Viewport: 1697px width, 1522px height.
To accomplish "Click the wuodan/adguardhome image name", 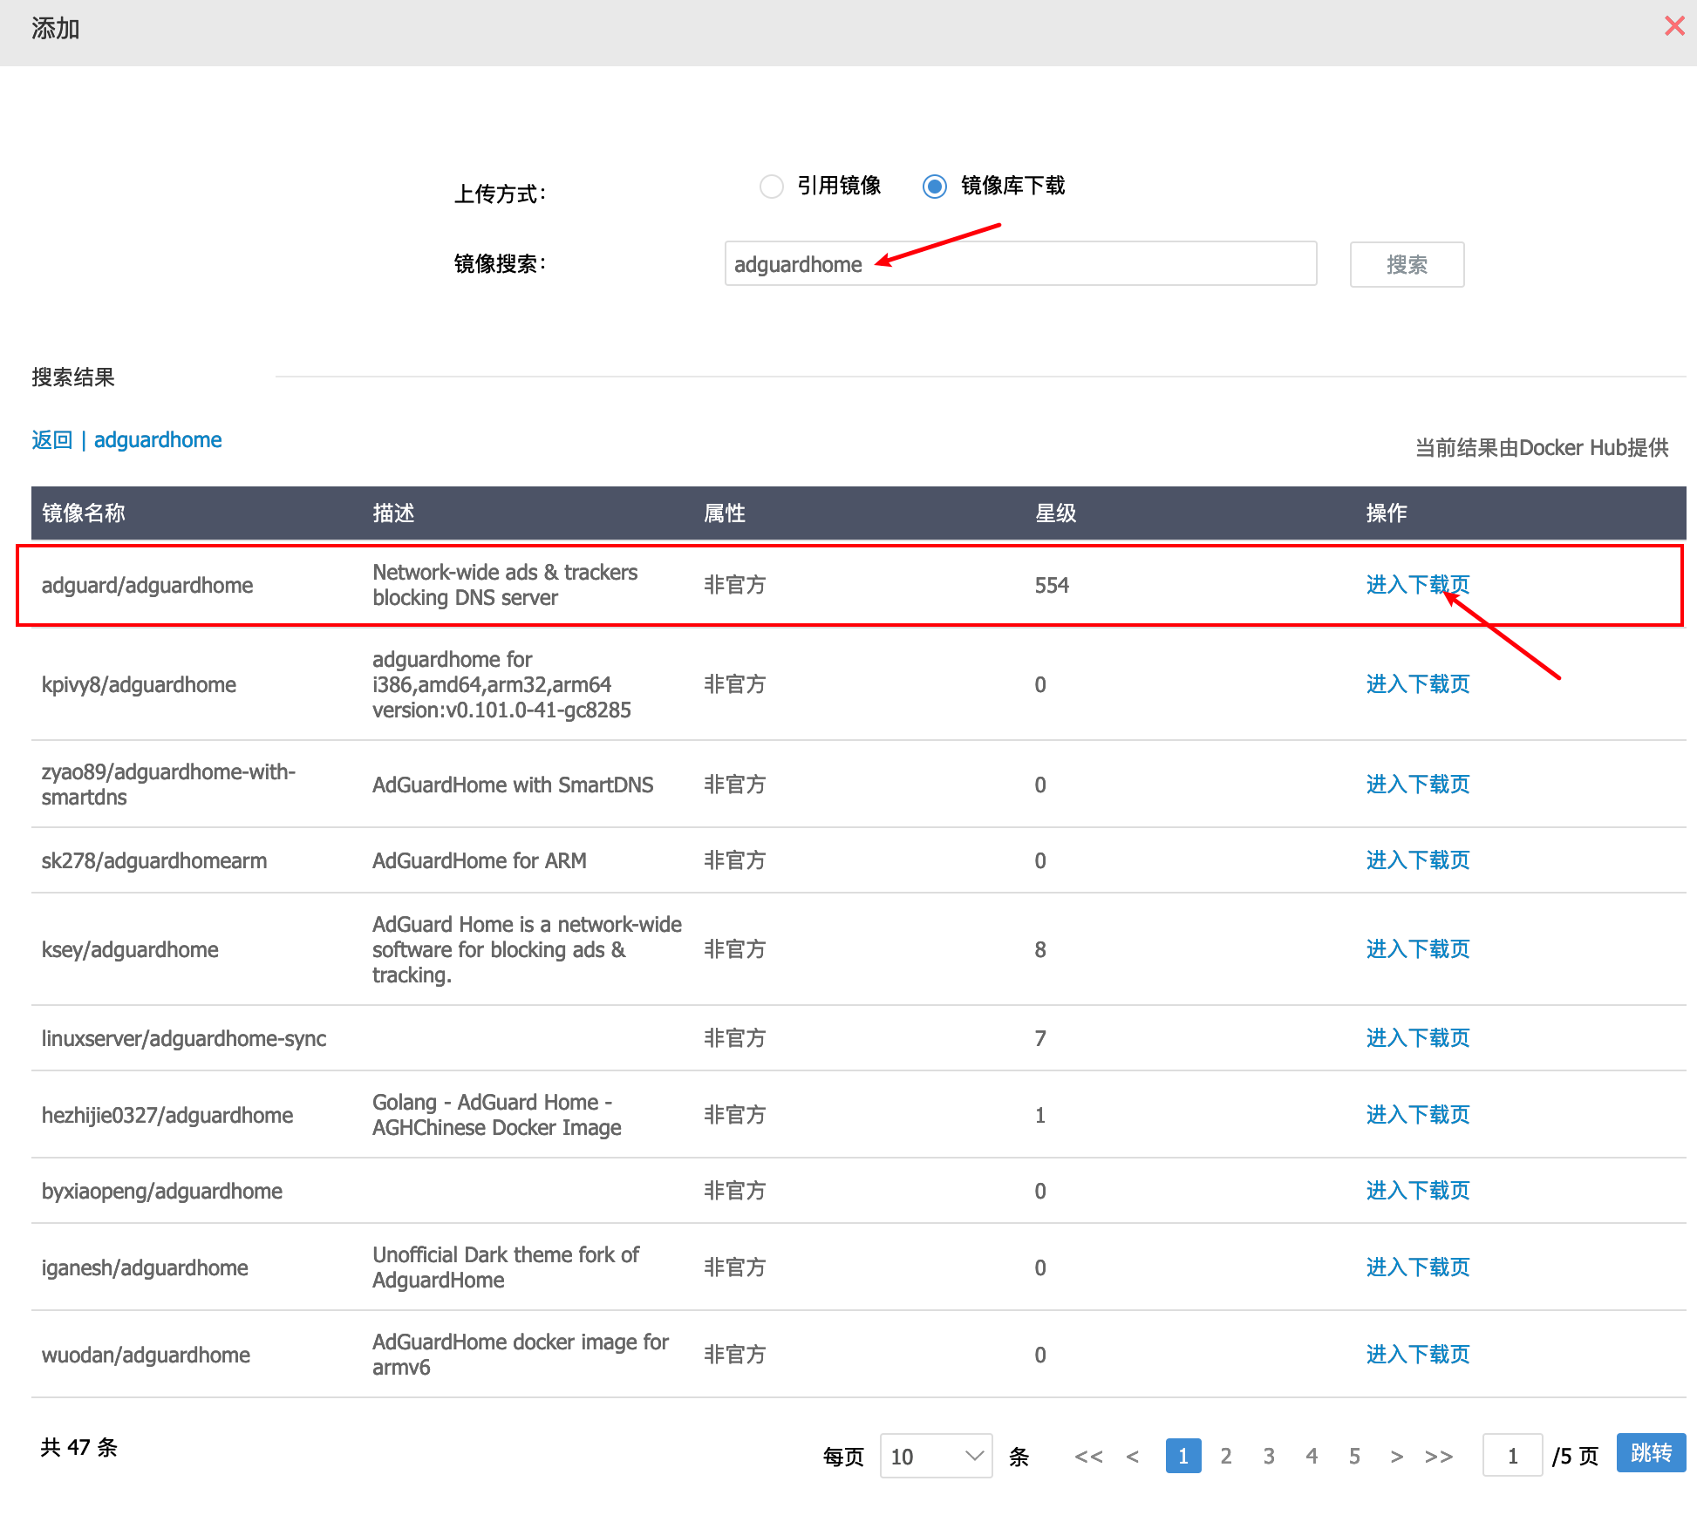I will (x=146, y=1355).
